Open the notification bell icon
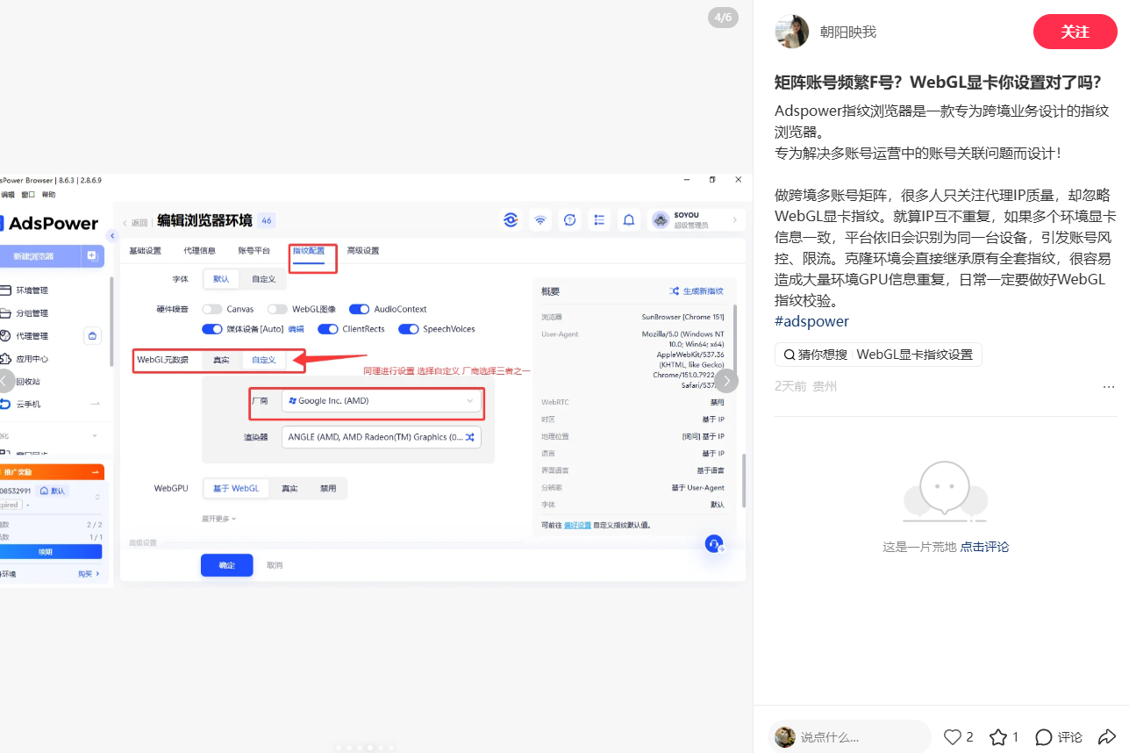 point(629,220)
